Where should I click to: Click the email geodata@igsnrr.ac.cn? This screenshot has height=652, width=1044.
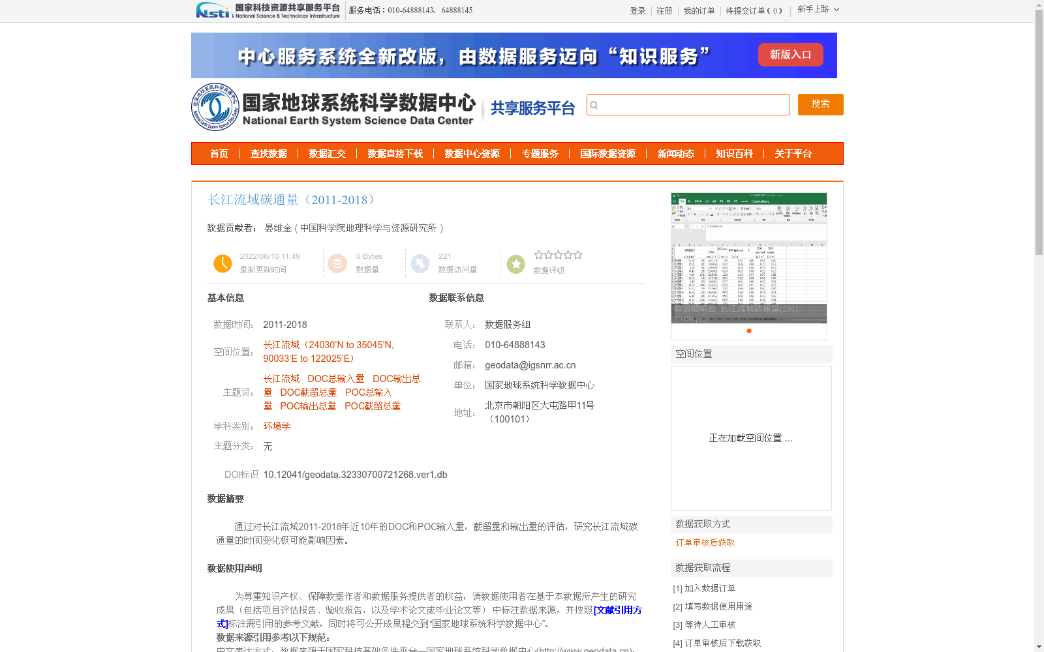[530, 365]
